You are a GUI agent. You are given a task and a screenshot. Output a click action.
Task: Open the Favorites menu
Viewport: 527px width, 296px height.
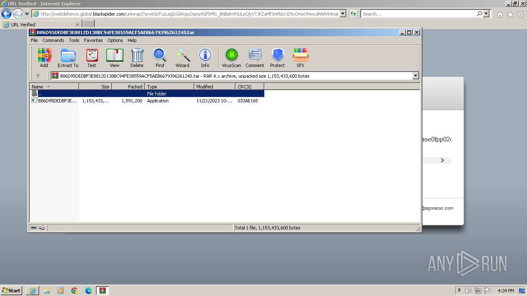pyautogui.click(x=93, y=40)
